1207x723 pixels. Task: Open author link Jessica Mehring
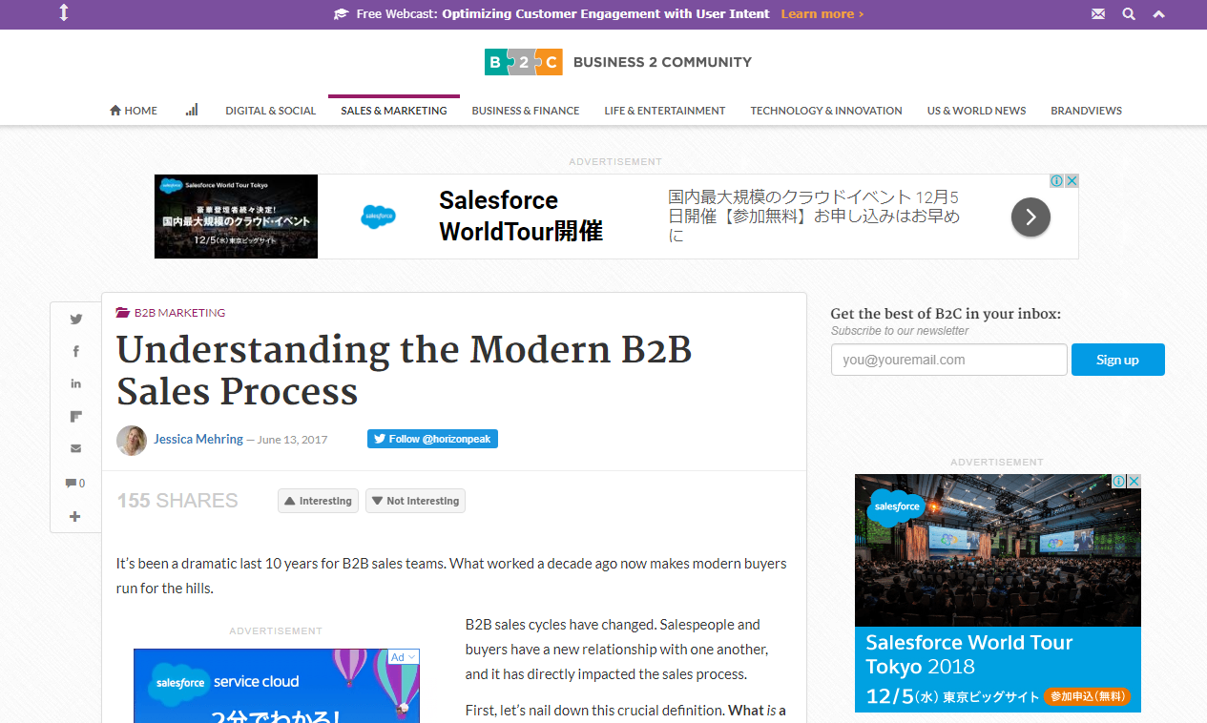click(198, 439)
